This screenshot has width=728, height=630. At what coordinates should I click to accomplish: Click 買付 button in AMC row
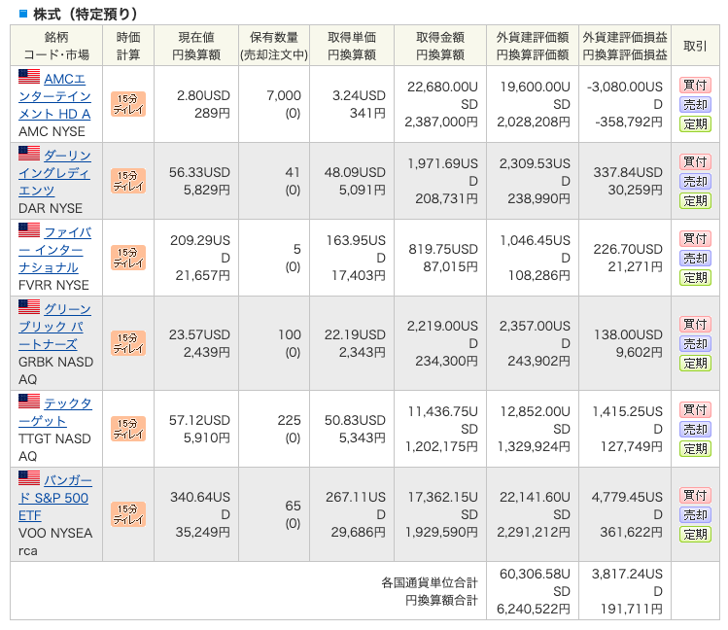coord(695,85)
